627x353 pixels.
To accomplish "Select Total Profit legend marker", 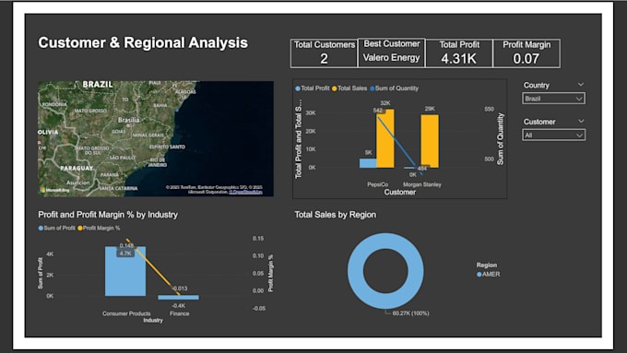I will click(298, 88).
